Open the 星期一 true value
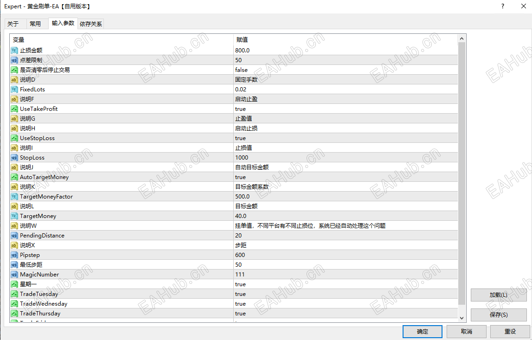The image size is (532, 340). [x=346, y=284]
